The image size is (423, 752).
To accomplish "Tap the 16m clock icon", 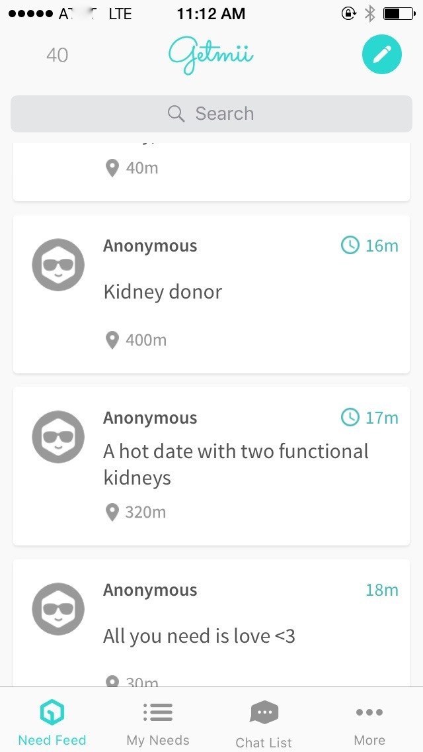I will [x=350, y=246].
